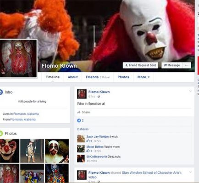This screenshot has width=199, height=183.
Task: Click the public globe privacy icon
Action: [99, 97]
